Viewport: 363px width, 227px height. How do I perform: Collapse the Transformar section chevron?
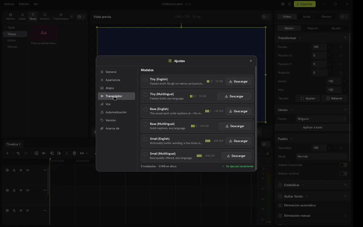(300, 38)
